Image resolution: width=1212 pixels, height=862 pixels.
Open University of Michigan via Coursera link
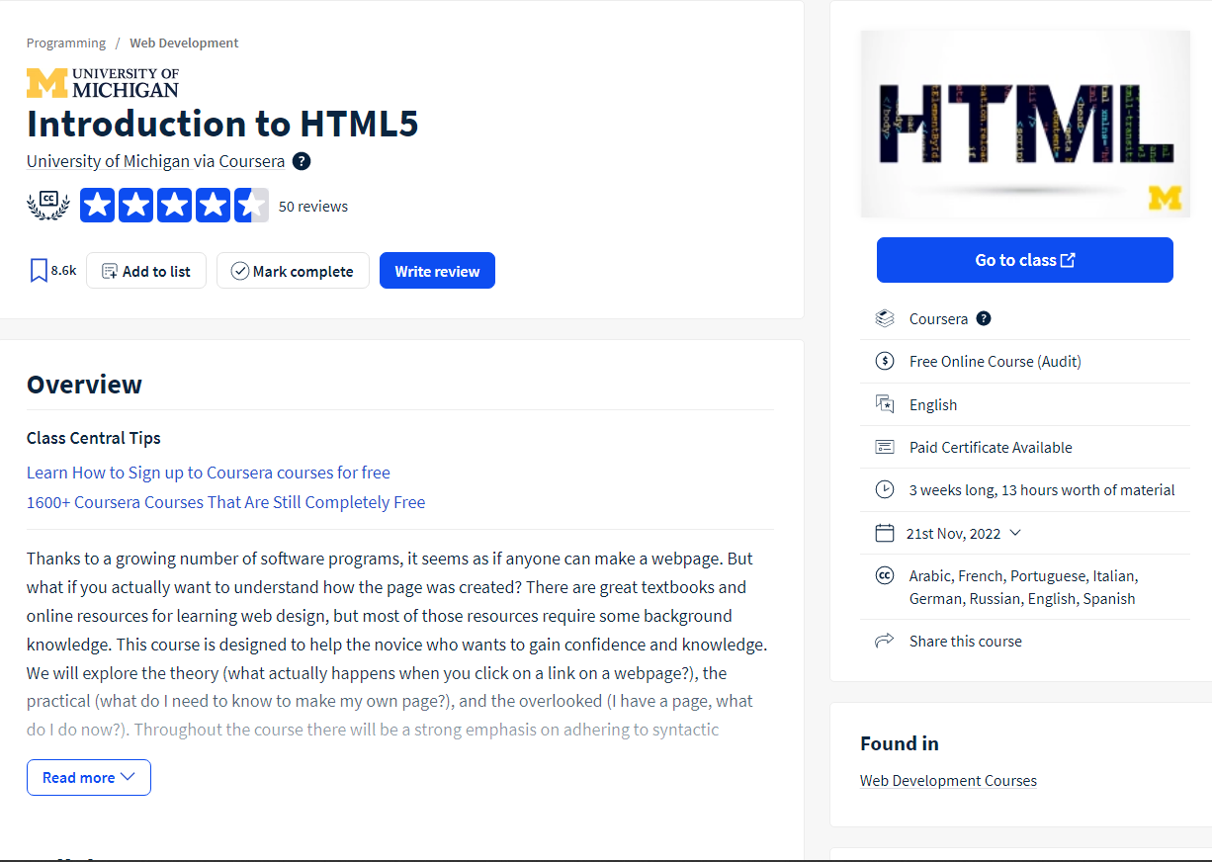coord(155,161)
